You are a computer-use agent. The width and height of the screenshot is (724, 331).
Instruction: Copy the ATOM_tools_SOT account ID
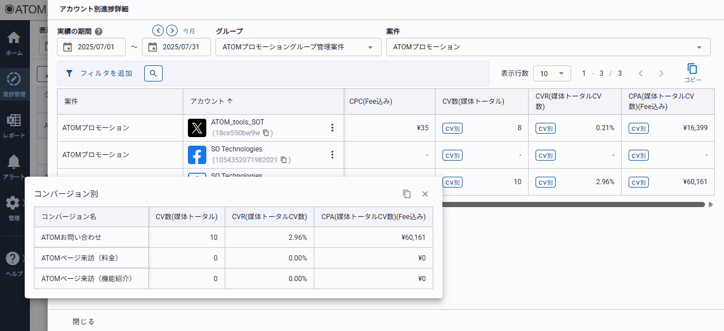click(x=266, y=133)
